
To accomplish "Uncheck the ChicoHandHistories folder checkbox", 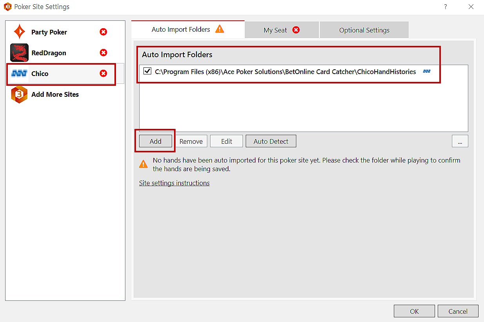I will click(x=147, y=71).
